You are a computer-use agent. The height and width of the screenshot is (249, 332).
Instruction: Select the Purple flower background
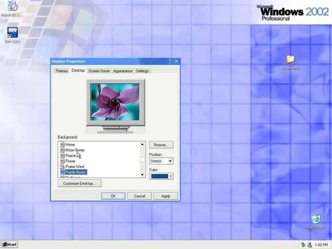[76, 172]
